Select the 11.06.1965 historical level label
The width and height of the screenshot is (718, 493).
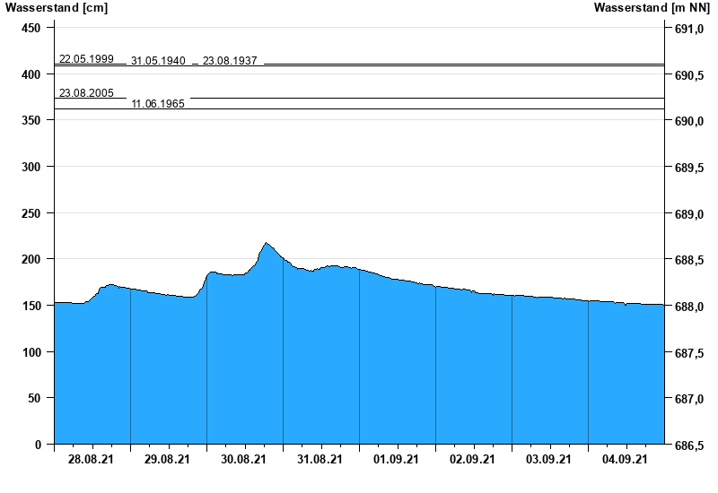(x=158, y=104)
